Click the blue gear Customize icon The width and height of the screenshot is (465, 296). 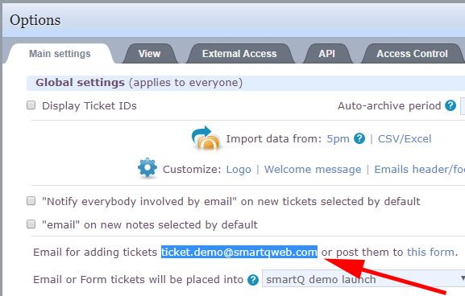point(147,168)
